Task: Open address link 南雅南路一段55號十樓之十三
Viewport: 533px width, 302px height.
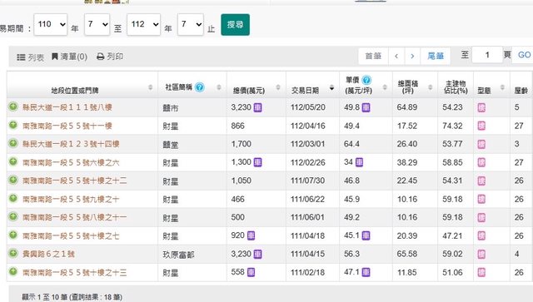Action: point(74,272)
